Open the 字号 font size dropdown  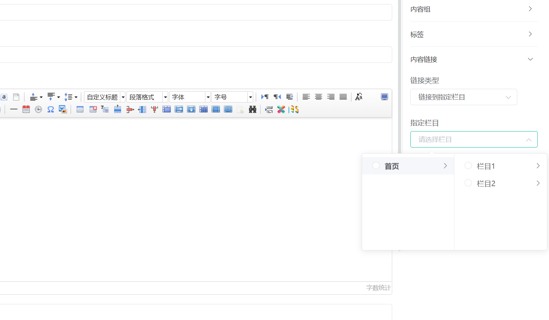pos(232,97)
